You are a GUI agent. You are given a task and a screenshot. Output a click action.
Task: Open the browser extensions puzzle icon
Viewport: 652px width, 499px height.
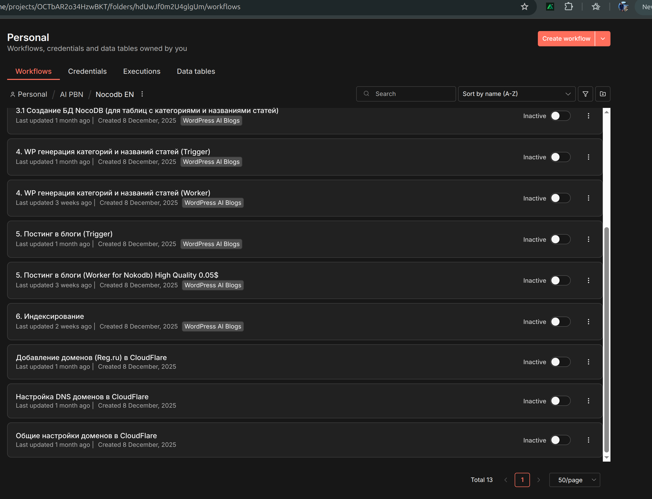568,7
